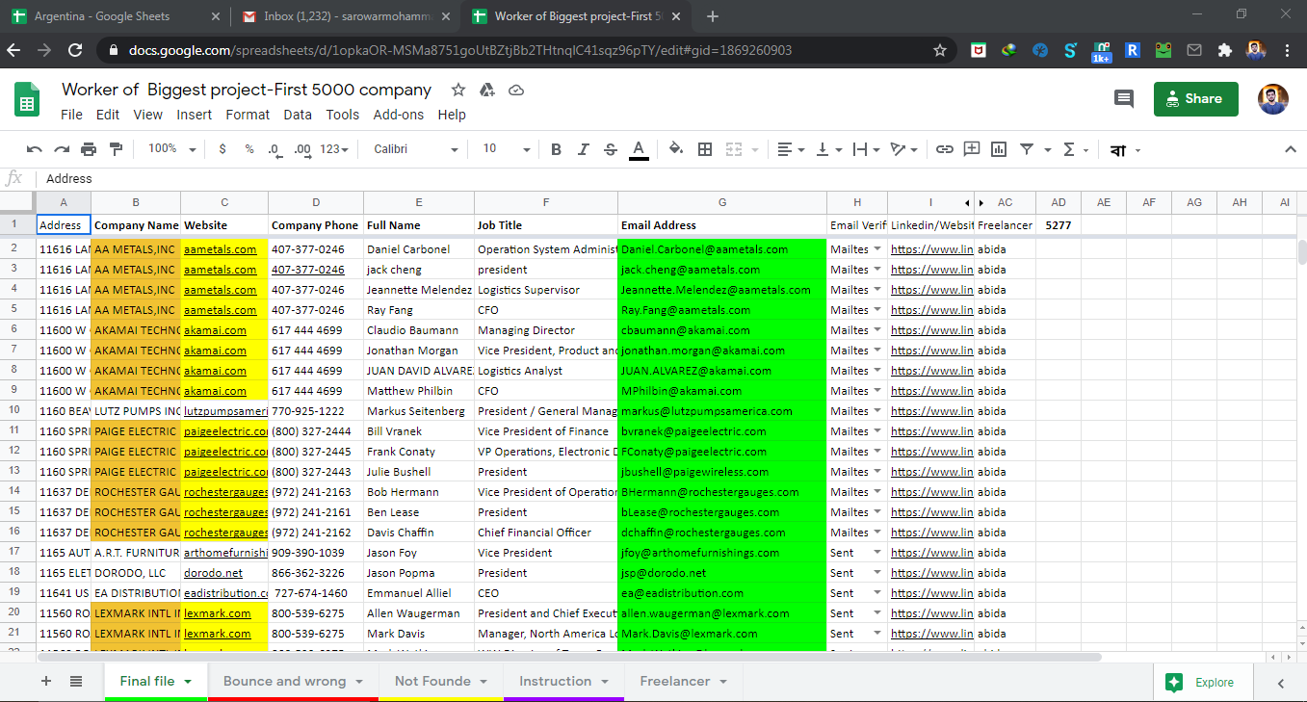1307x702 pixels.
Task: Insert a chart
Action: 997,149
